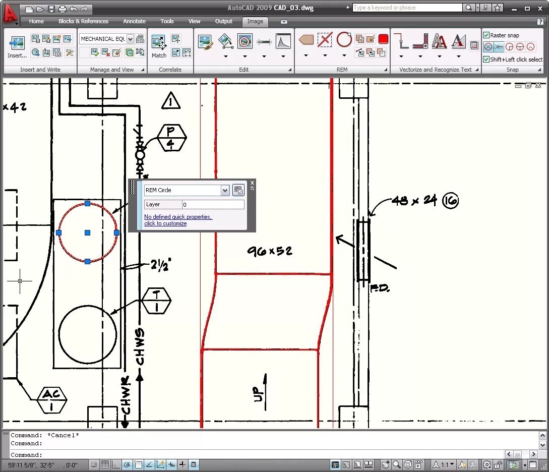This screenshot has height=472, width=549.
Task: Click the save file icon in title bar
Action: coord(51,9)
